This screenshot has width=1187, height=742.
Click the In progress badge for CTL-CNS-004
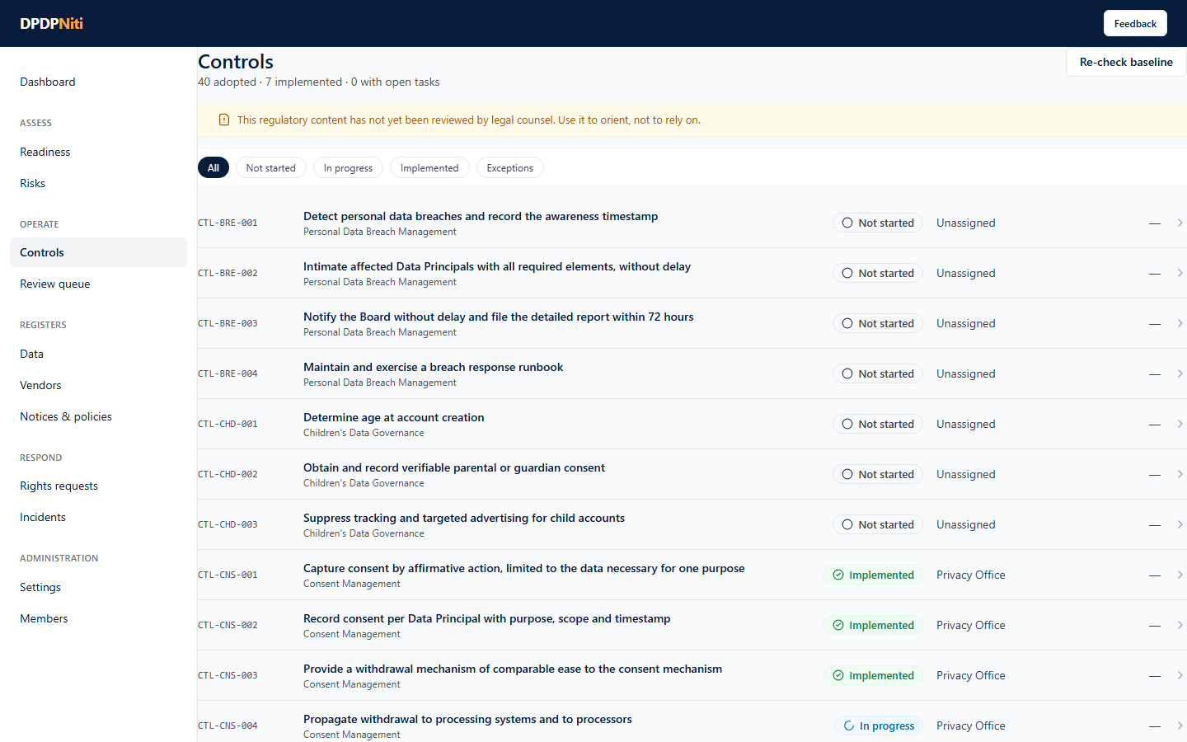(x=879, y=726)
